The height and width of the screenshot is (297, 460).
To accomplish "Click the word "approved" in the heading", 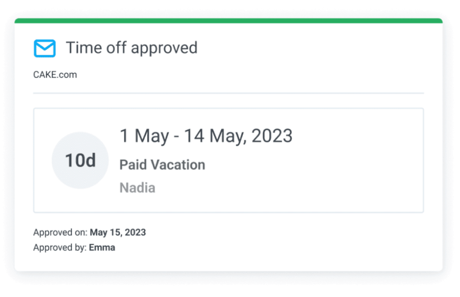I will [164, 48].
